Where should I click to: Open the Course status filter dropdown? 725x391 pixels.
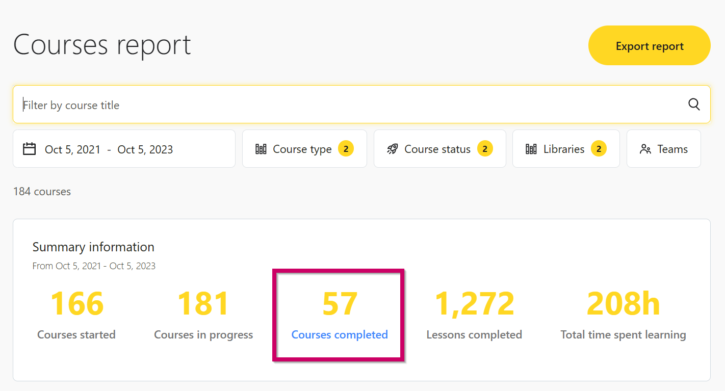(x=439, y=149)
